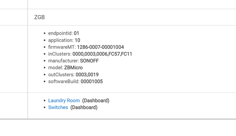Viewport: 236px width, 136px height.
Task: Click the softwareBuild label
Action: 64,82
